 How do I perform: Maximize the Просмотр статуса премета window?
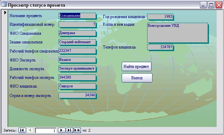211,5
